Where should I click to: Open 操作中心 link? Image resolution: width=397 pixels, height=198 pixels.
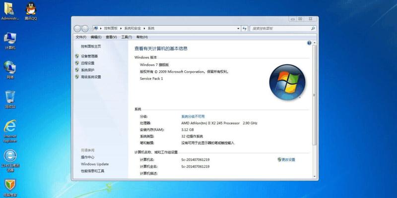click(88, 157)
